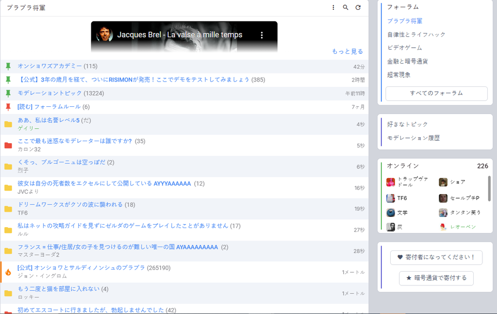497x314 pixels.
Task: Click folder icon beside ゼルダのゲーム topic
Action: [8, 230]
